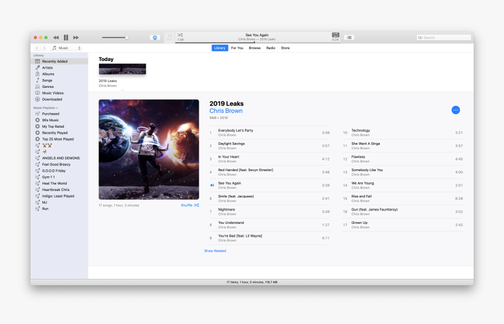
Task: Toggle shuffle in the now playing display
Action: (x=180, y=35)
